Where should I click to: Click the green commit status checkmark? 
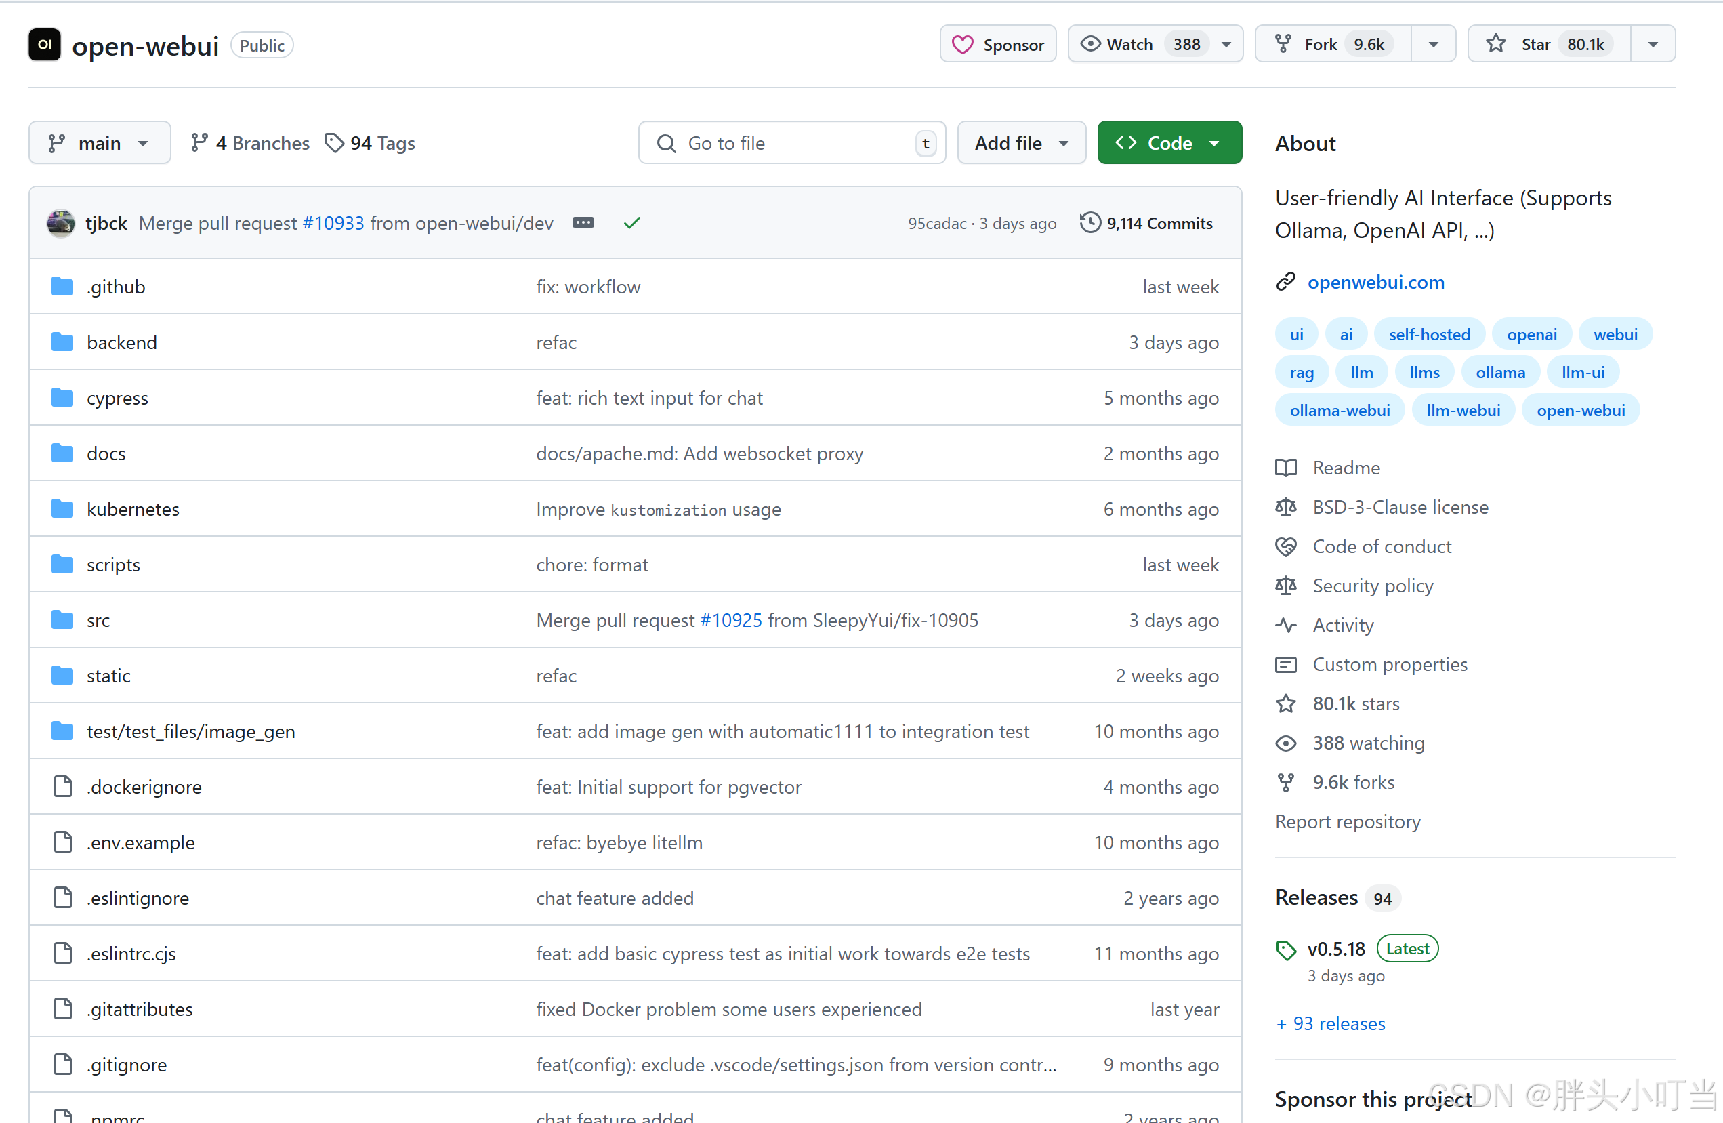tap(631, 223)
